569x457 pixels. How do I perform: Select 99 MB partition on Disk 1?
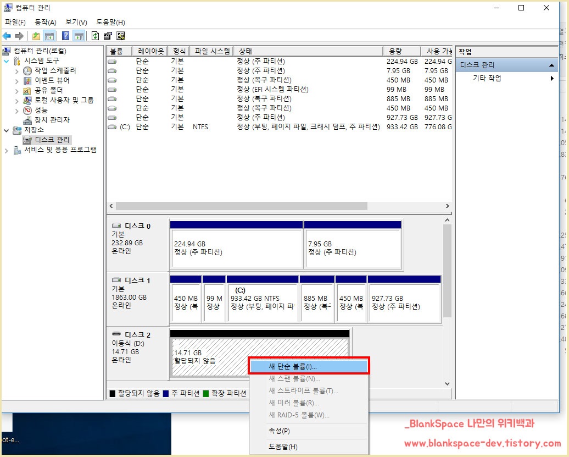[x=214, y=299]
